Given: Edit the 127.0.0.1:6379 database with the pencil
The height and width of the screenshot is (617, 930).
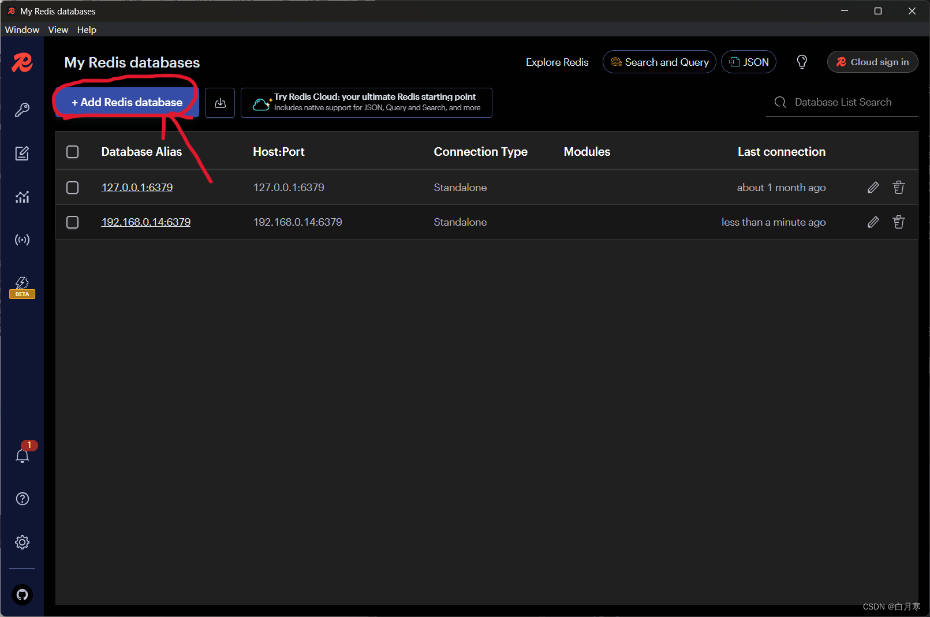Looking at the screenshot, I should [873, 188].
